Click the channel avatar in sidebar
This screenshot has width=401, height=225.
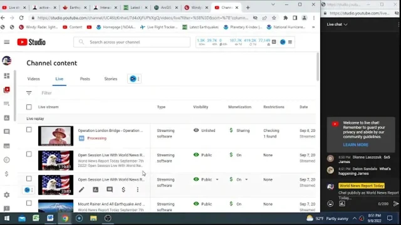[7, 61]
